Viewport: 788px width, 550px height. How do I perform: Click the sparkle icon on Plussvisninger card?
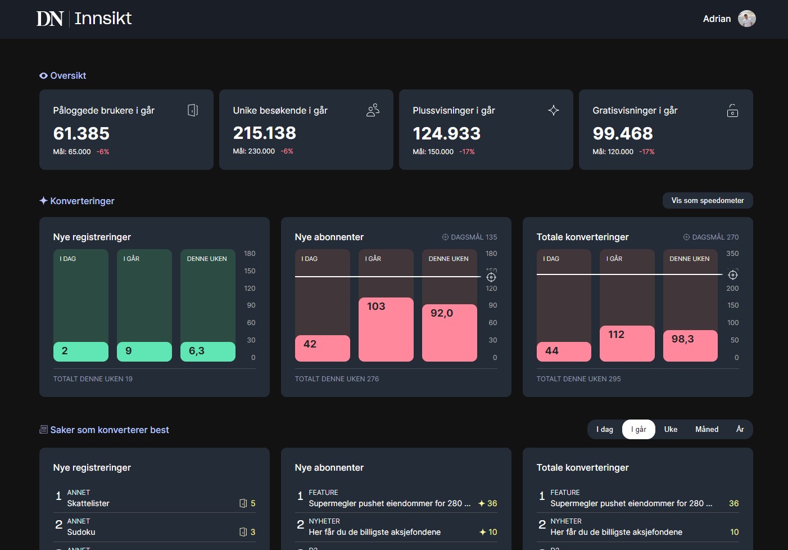(x=553, y=110)
